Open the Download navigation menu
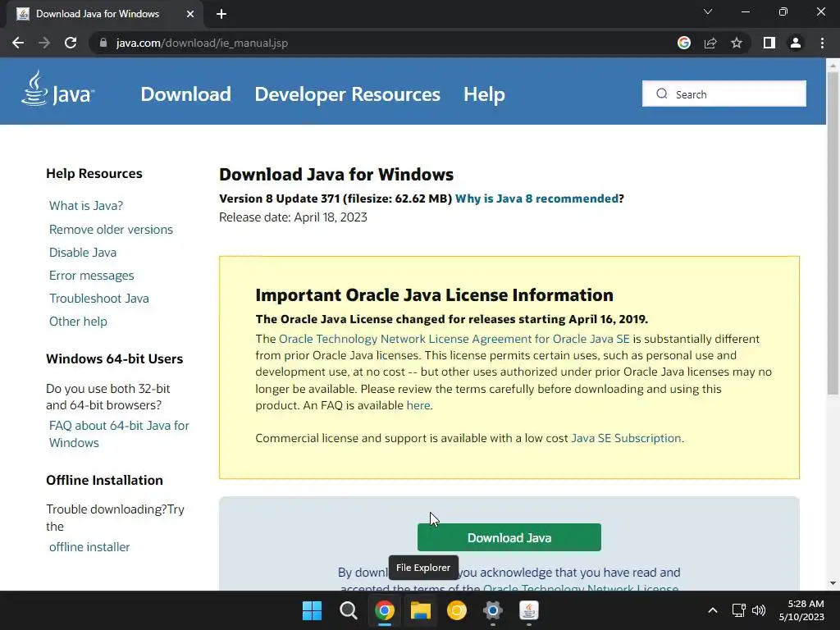840x630 pixels. pos(186,94)
